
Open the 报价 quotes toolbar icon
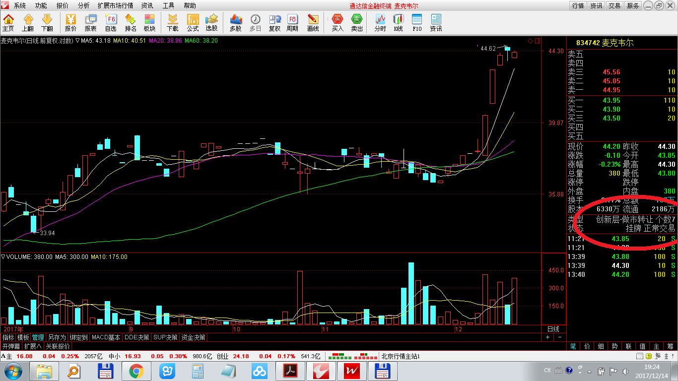pos(70,23)
